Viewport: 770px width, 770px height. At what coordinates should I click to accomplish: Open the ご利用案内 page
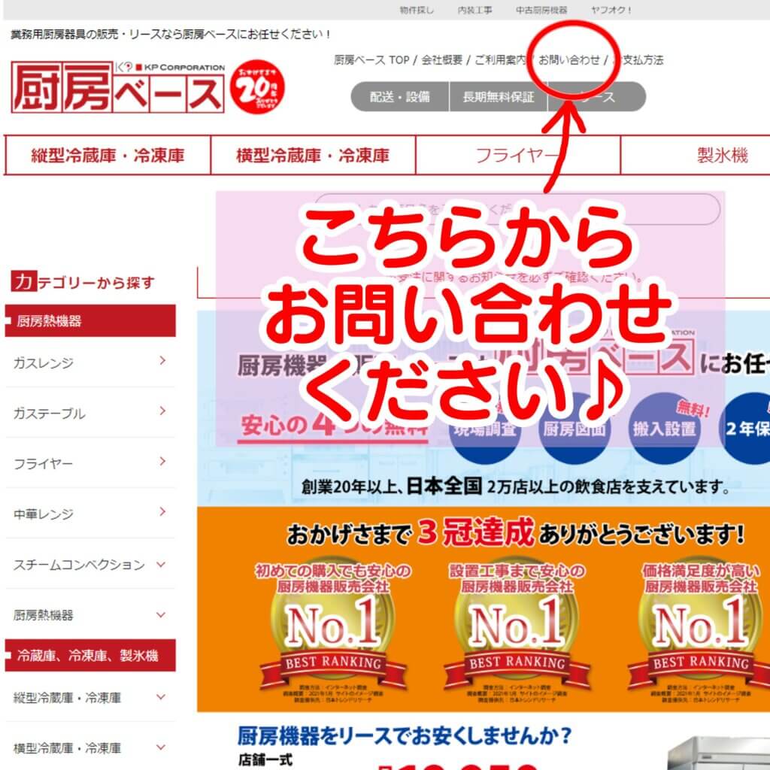[x=500, y=60]
